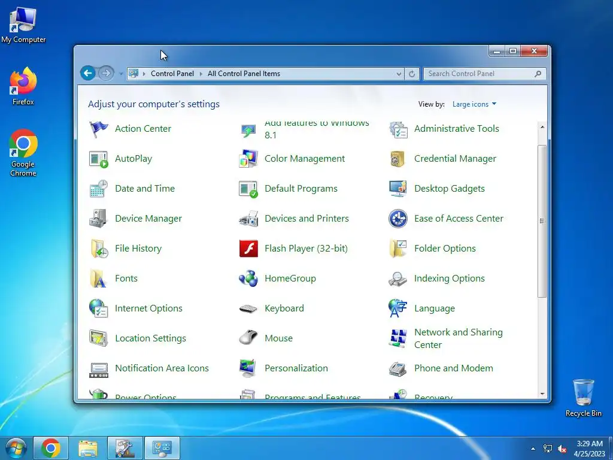
Task: Refresh the Control Panel view
Action: pos(412,74)
